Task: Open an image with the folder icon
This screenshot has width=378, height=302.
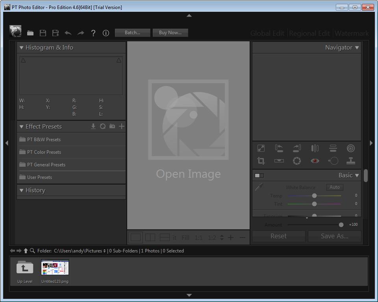Action: [30, 33]
